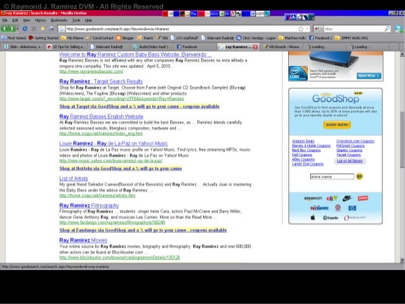Open the HS Rhinos bookmark folder

[72, 38]
